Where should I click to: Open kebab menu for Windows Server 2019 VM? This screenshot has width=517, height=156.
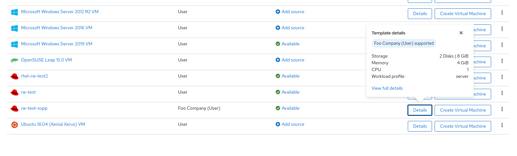(502, 45)
